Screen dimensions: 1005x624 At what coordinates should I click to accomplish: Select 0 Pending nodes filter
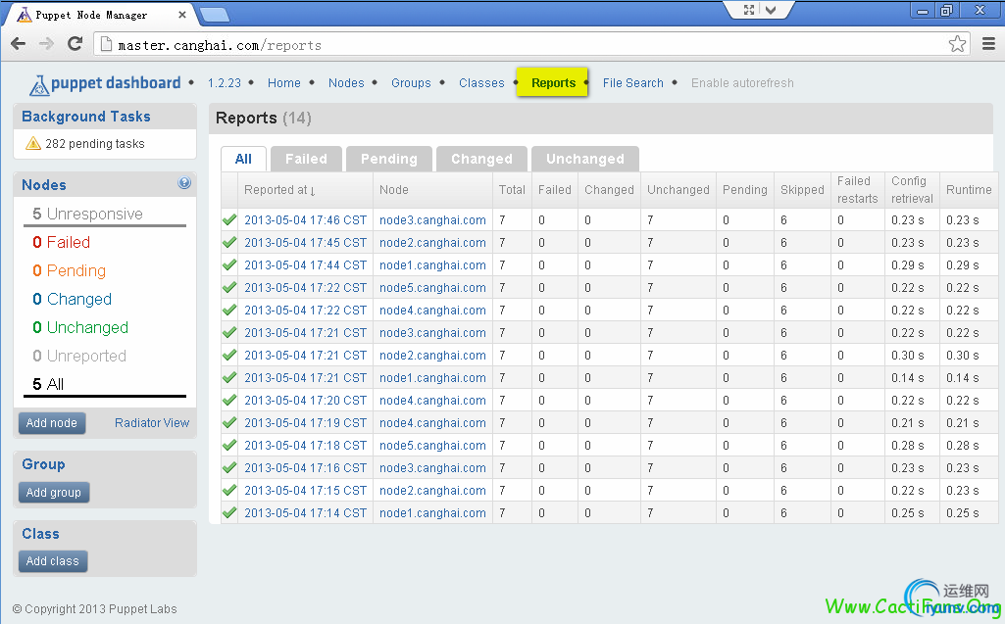pyautogui.click(x=70, y=270)
